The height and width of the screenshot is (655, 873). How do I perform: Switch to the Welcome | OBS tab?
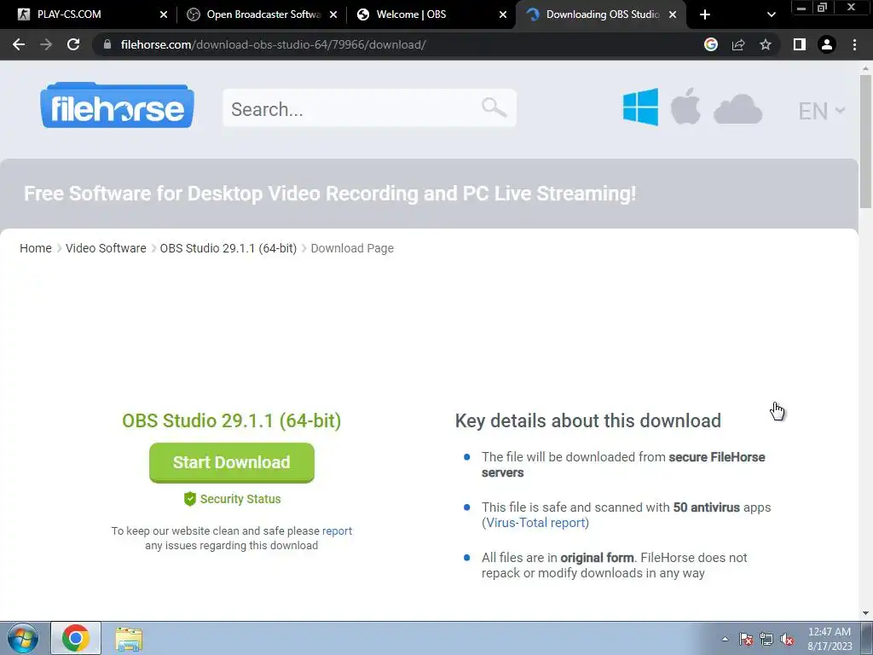[x=431, y=14]
